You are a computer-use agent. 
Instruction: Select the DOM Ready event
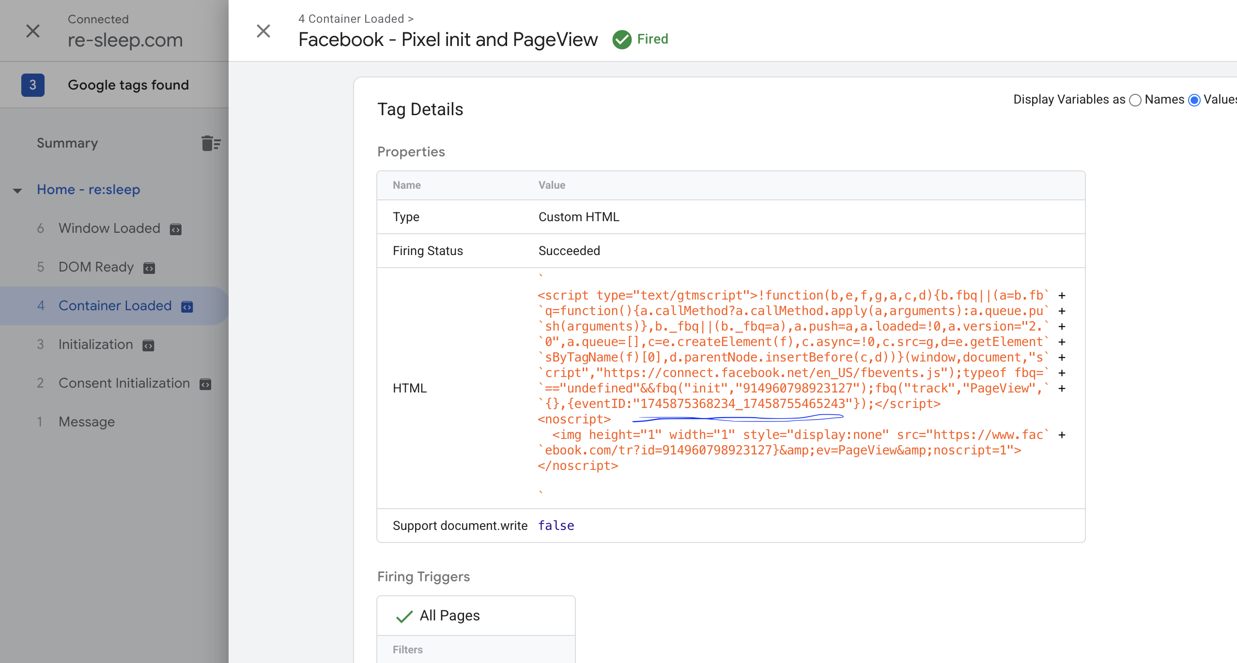coord(96,267)
